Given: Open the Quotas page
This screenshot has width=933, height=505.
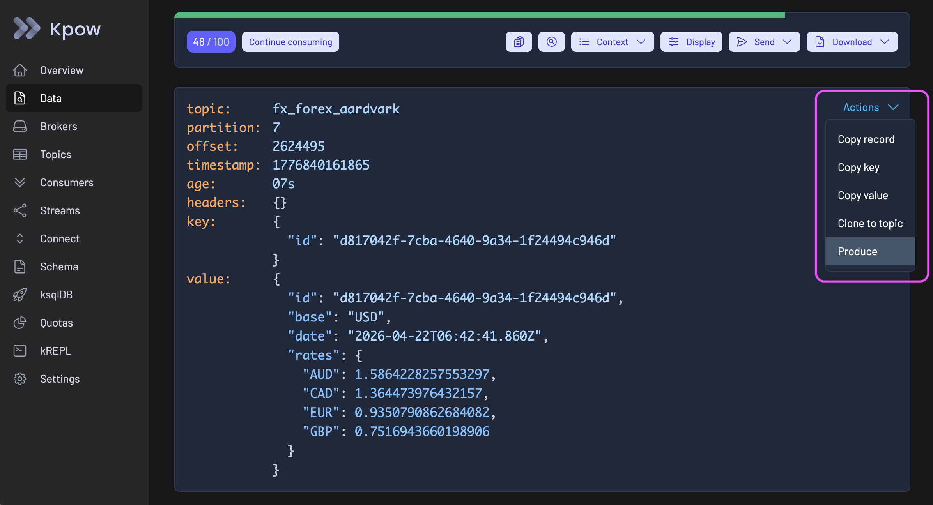Looking at the screenshot, I should pos(74,323).
